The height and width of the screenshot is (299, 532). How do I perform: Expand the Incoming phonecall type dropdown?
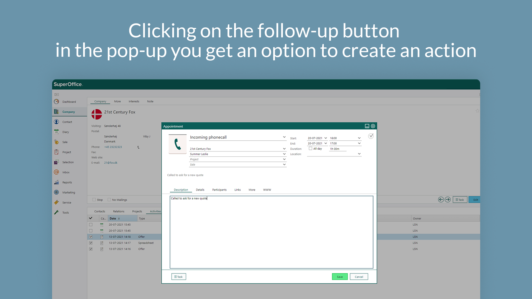pyautogui.click(x=284, y=137)
